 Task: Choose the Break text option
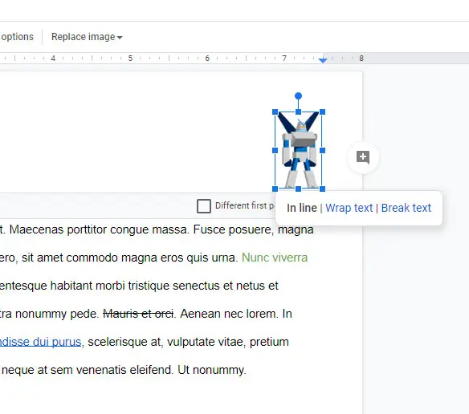coord(406,208)
